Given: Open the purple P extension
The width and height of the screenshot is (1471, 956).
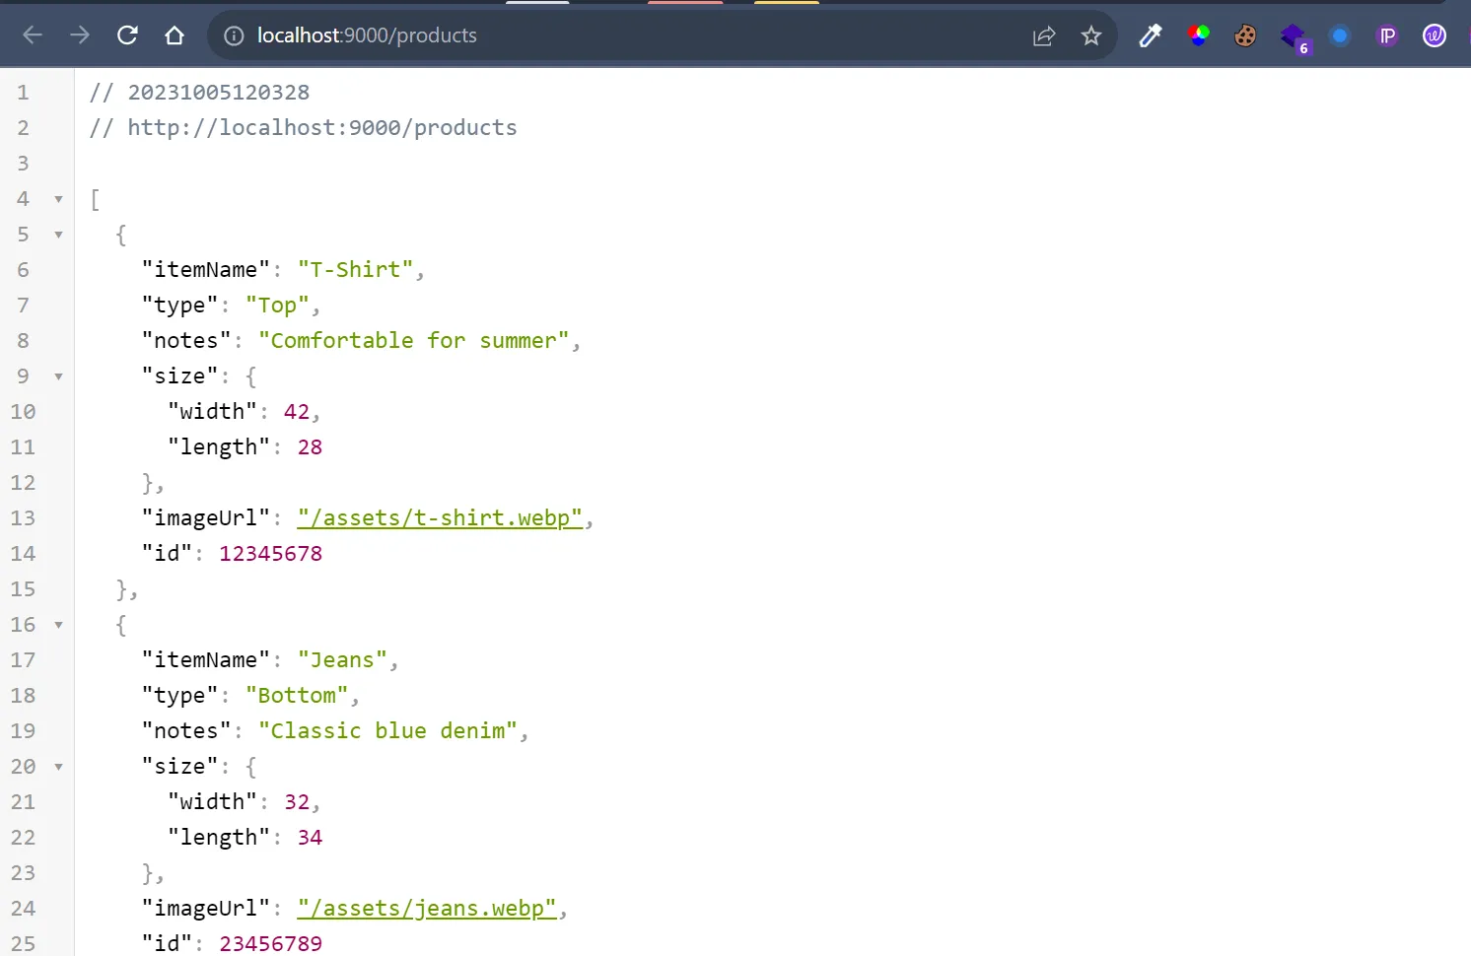Looking at the screenshot, I should (1387, 35).
